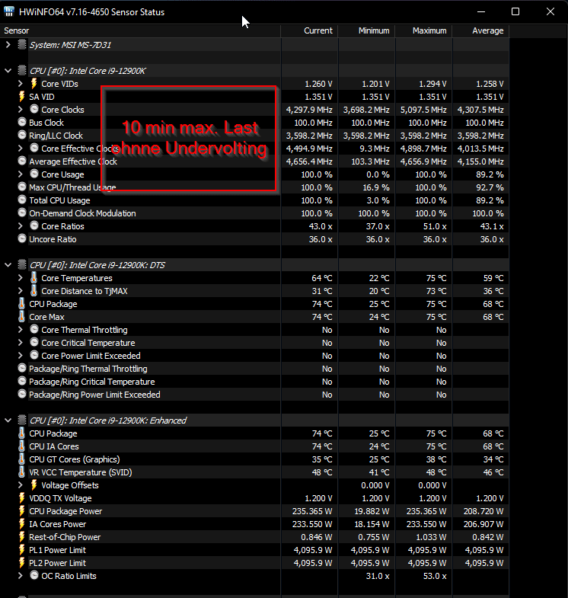
Task: Select the Average Effective Clock row
Action: coord(254,161)
